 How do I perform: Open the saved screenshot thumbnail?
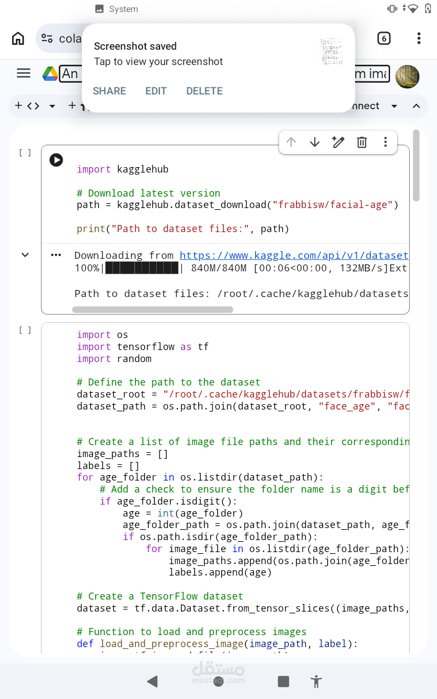tap(330, 52)
